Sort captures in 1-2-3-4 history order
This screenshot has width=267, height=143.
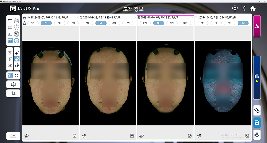[10, 59]
